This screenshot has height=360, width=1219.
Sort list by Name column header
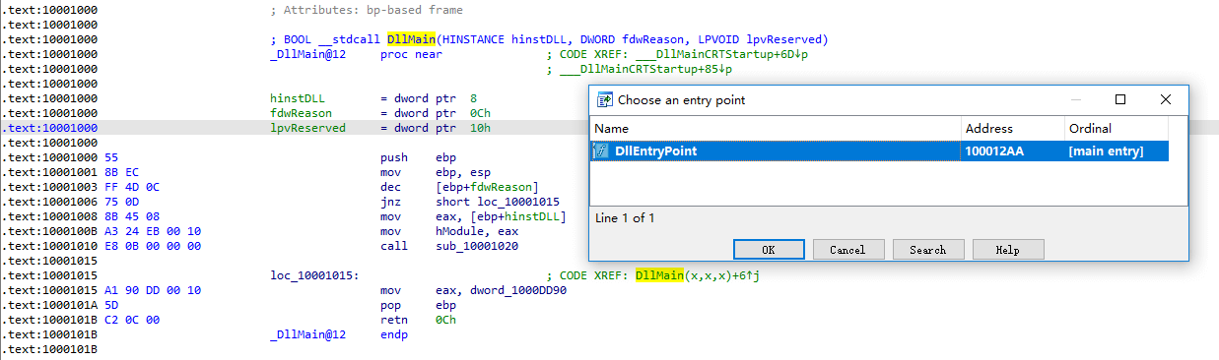tap(776, 129)
